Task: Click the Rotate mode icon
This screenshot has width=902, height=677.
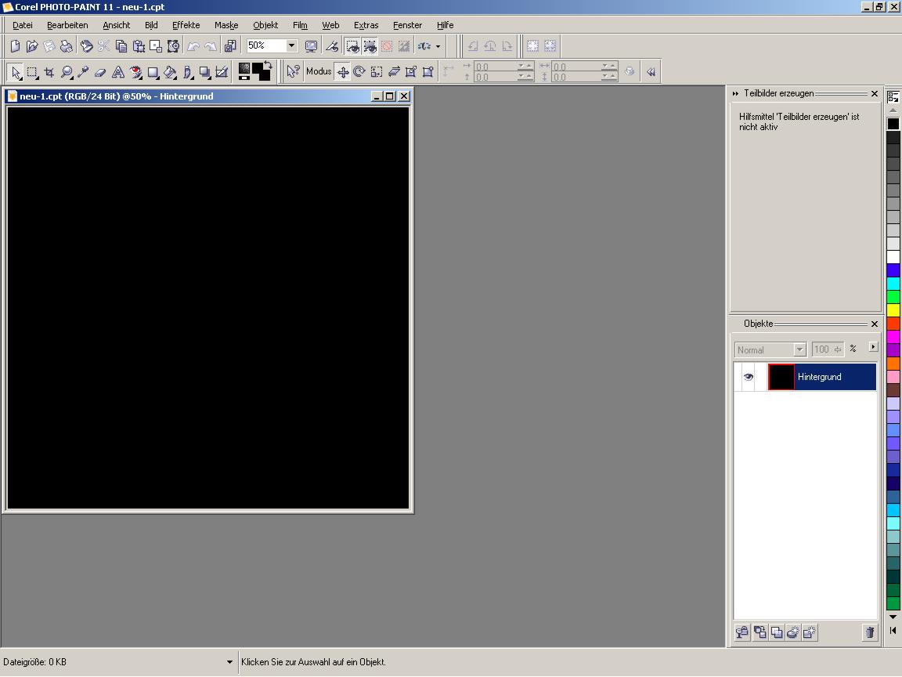Action: (x=359, y=71)
